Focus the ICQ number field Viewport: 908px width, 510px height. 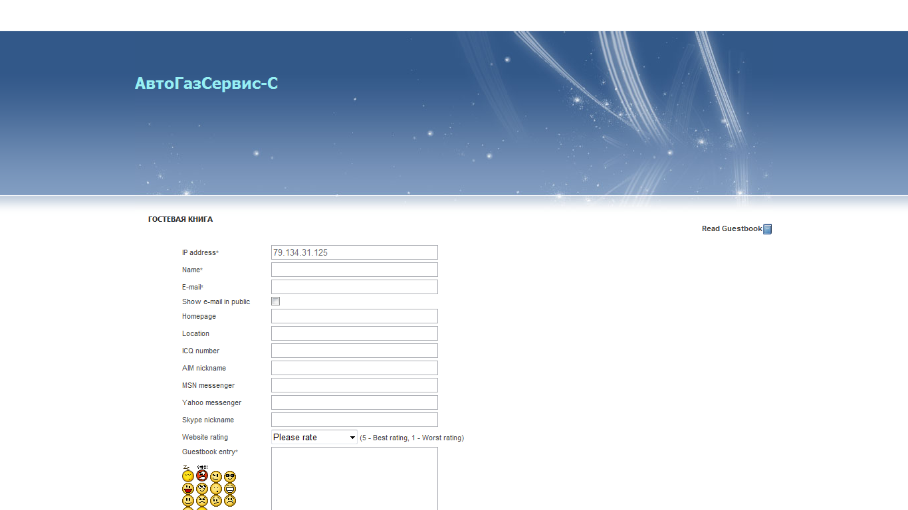pyautogui.click(x=354, y=351)
